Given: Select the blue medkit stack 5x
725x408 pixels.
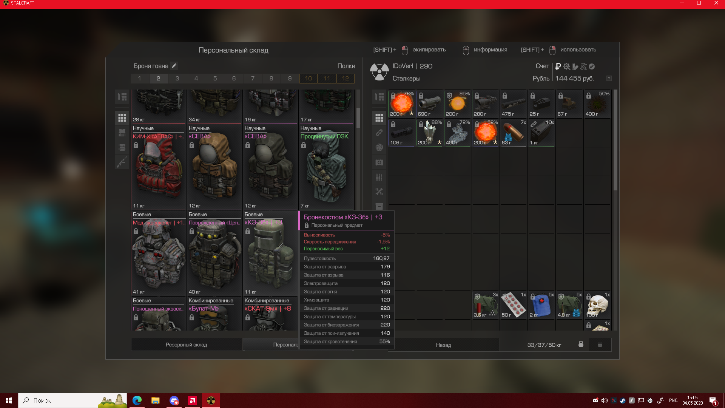Looking at the screenshot, I should tap(541, 305).
